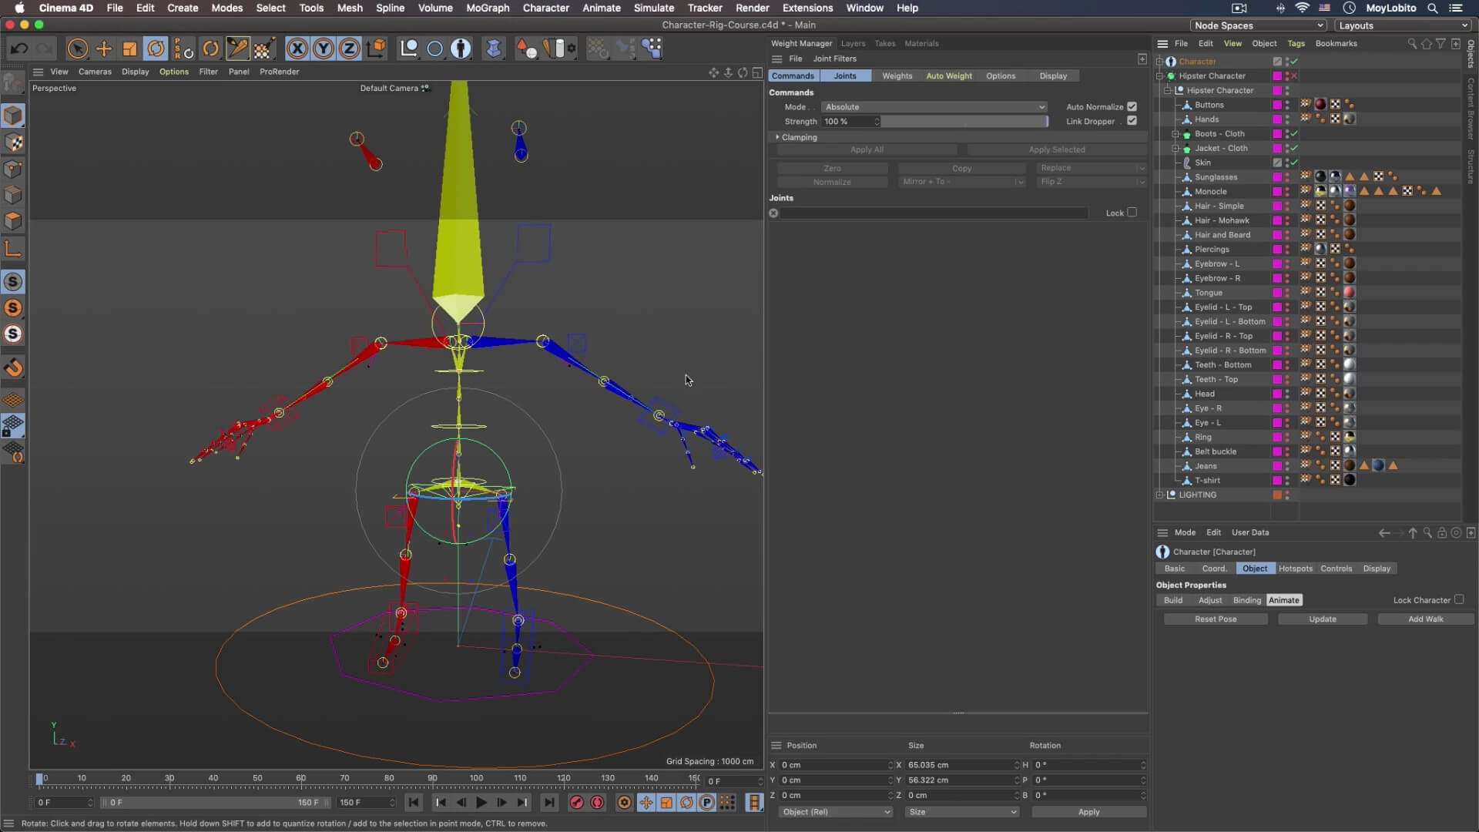Toggle visibility checkmark next to Skin object
1479x832 pixels.
pos(1296,163)
